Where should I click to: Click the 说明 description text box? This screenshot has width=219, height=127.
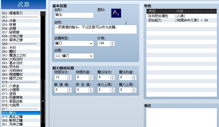pos(96,29)
